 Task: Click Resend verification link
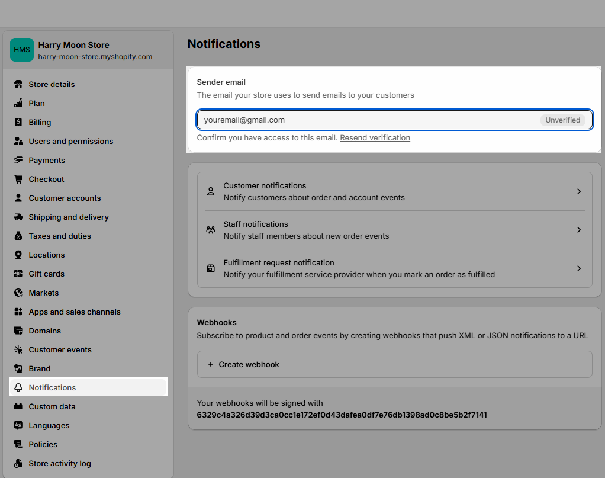tap(375, 138)
